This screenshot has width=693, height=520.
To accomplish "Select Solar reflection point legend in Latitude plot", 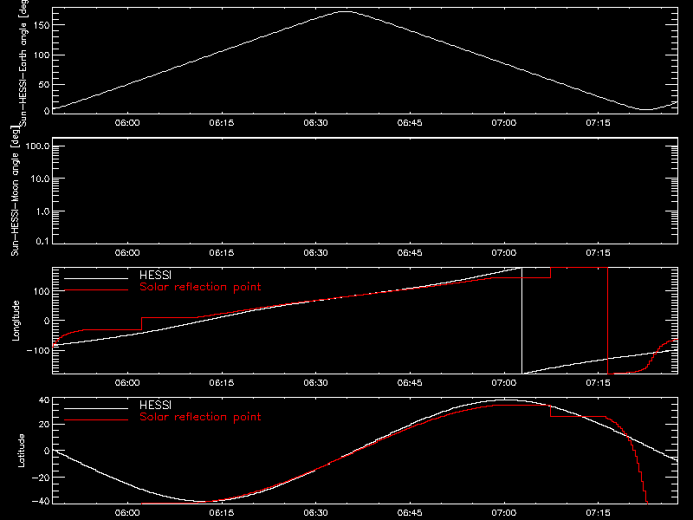I will tap(200, 417).
